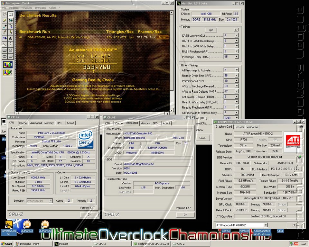Enable transparent selection mode in Paint

7,72
